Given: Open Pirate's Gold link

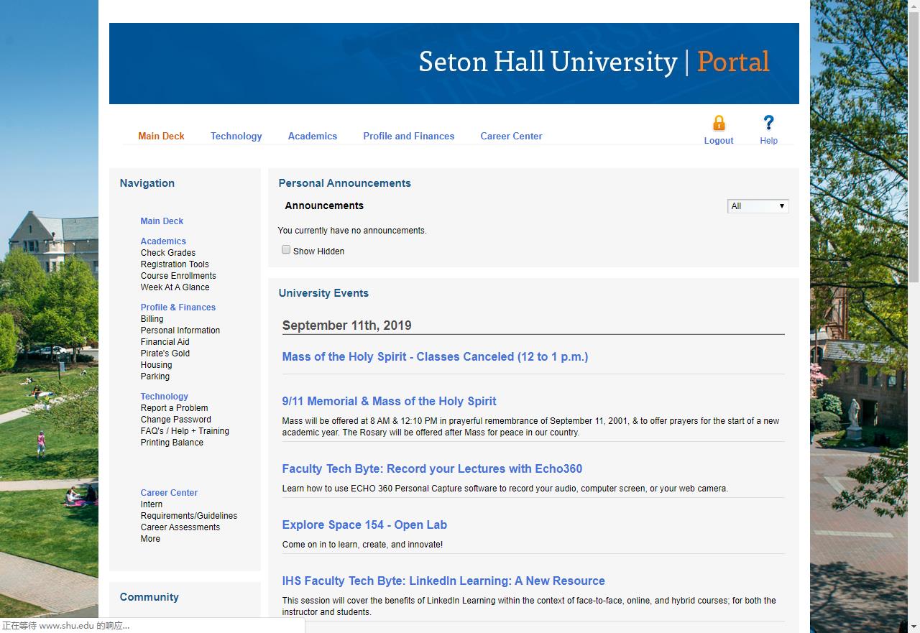Looking at the screenshot, I should [x=165, y=354].
